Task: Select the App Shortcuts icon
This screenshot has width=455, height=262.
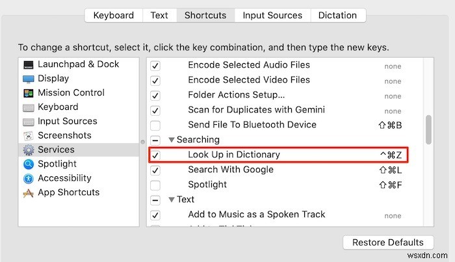Action: [x=28, y=193]
